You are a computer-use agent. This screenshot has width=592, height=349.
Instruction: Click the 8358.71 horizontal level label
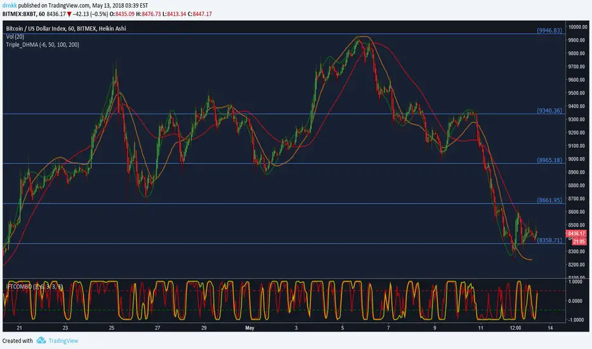click(549, 240)
